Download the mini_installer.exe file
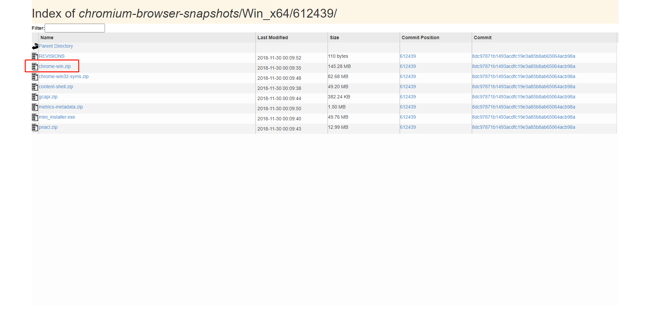The width and height of the screenshot is (650, 314). (57, 117)
